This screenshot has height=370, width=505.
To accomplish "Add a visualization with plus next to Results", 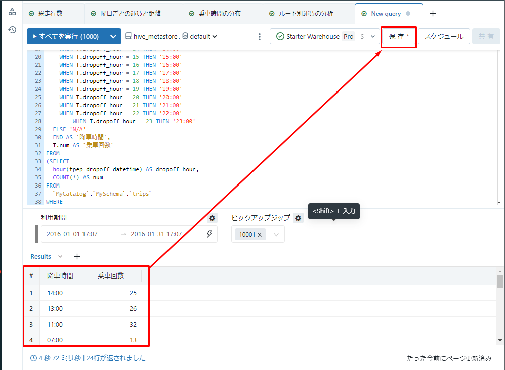I will 77,257.
